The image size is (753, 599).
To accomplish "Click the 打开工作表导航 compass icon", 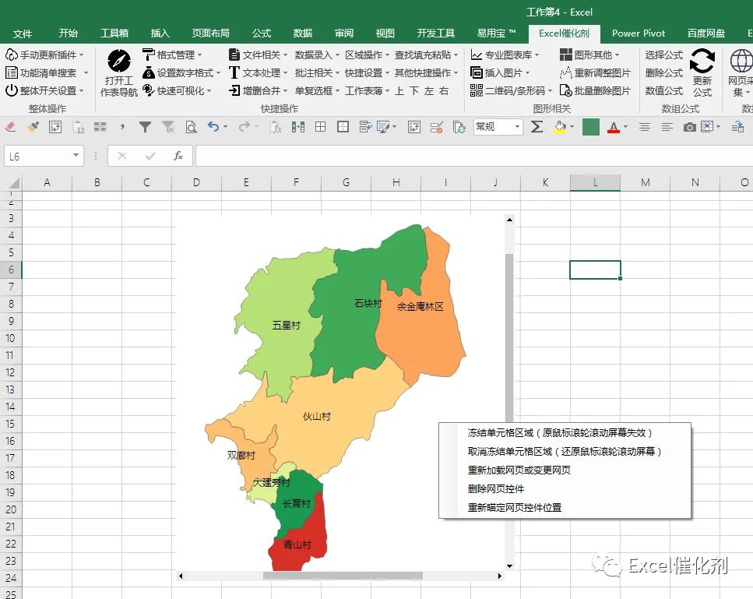I will [118, 61].
